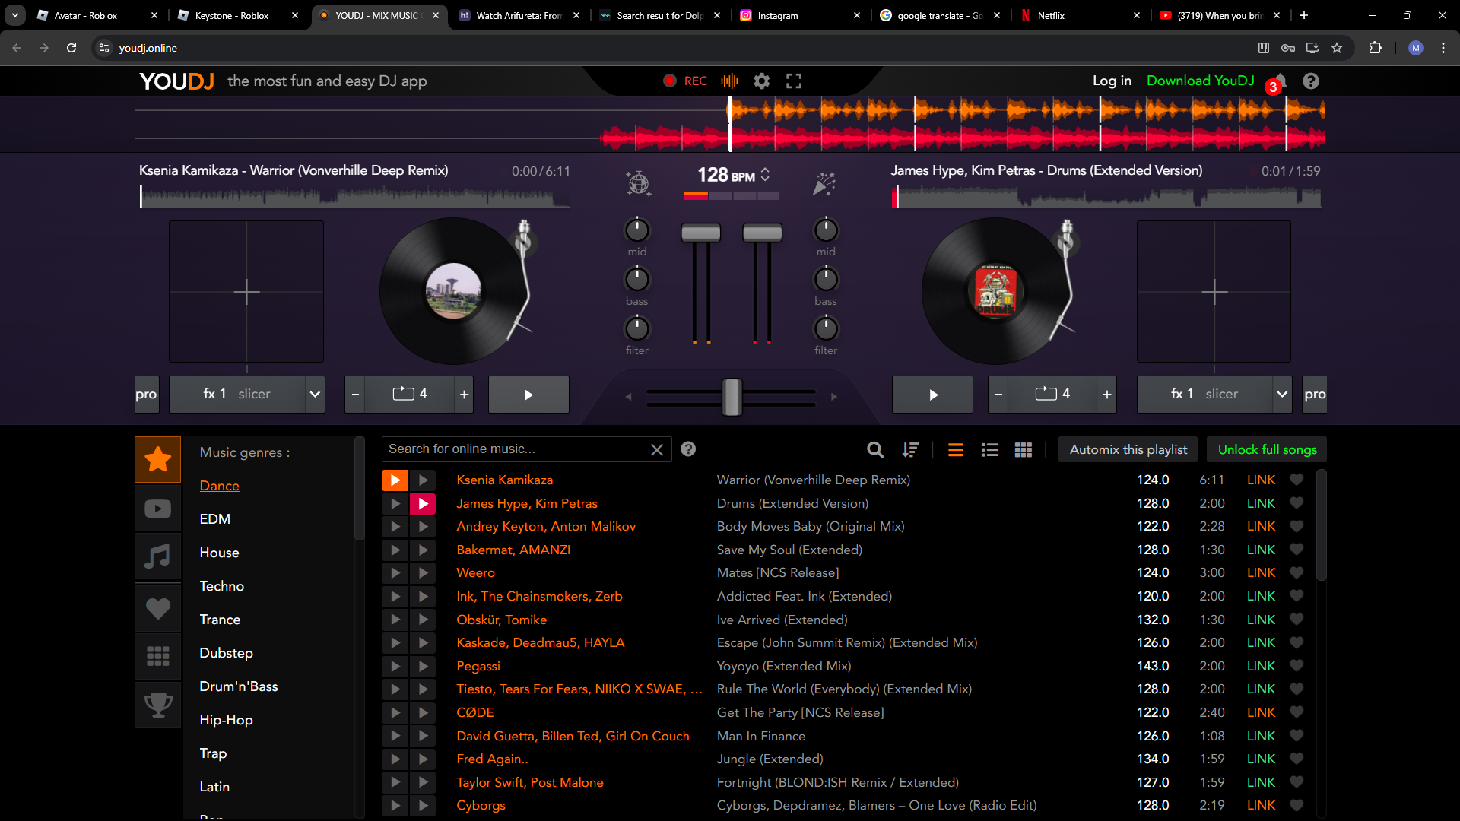This screenshot has width=1460, height=821.
Task: Favorite the Mates [NCS Release] track heart
Action: (x=1297, y=572)
